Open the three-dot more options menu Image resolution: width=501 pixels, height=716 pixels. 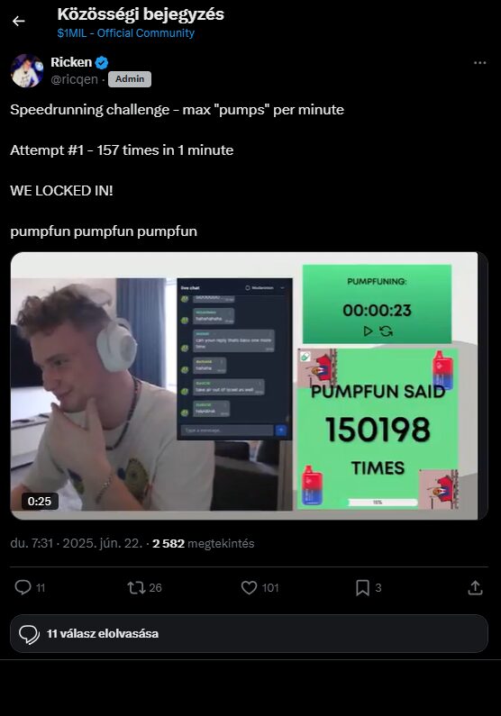pyautogui.click(x=479, y=62)
